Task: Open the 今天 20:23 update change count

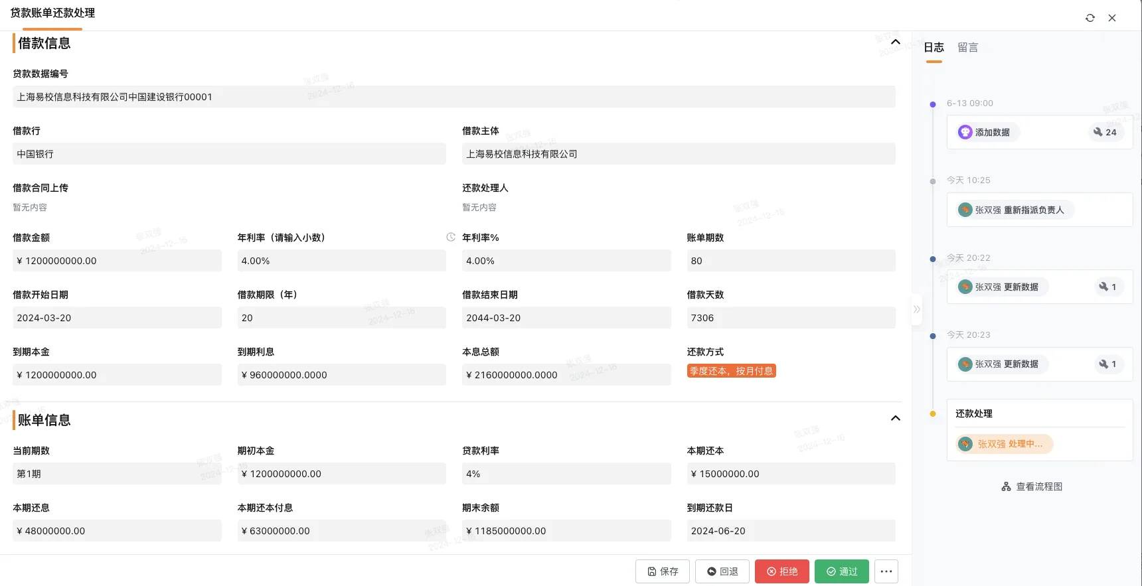Action: [x=1107, y=364]
